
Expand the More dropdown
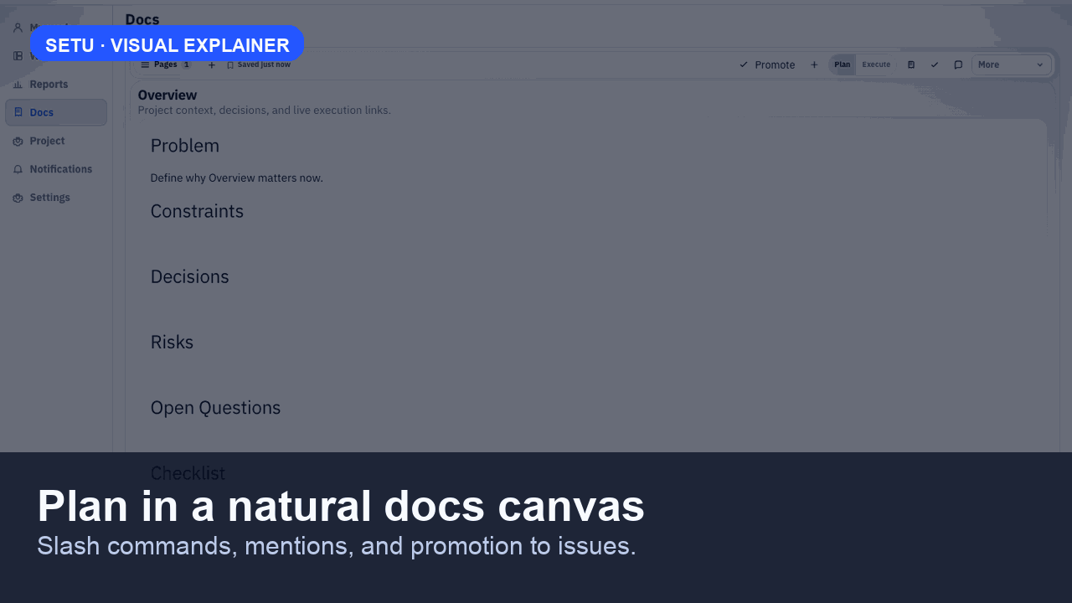pyautogui.click(x=1011, y=64)
